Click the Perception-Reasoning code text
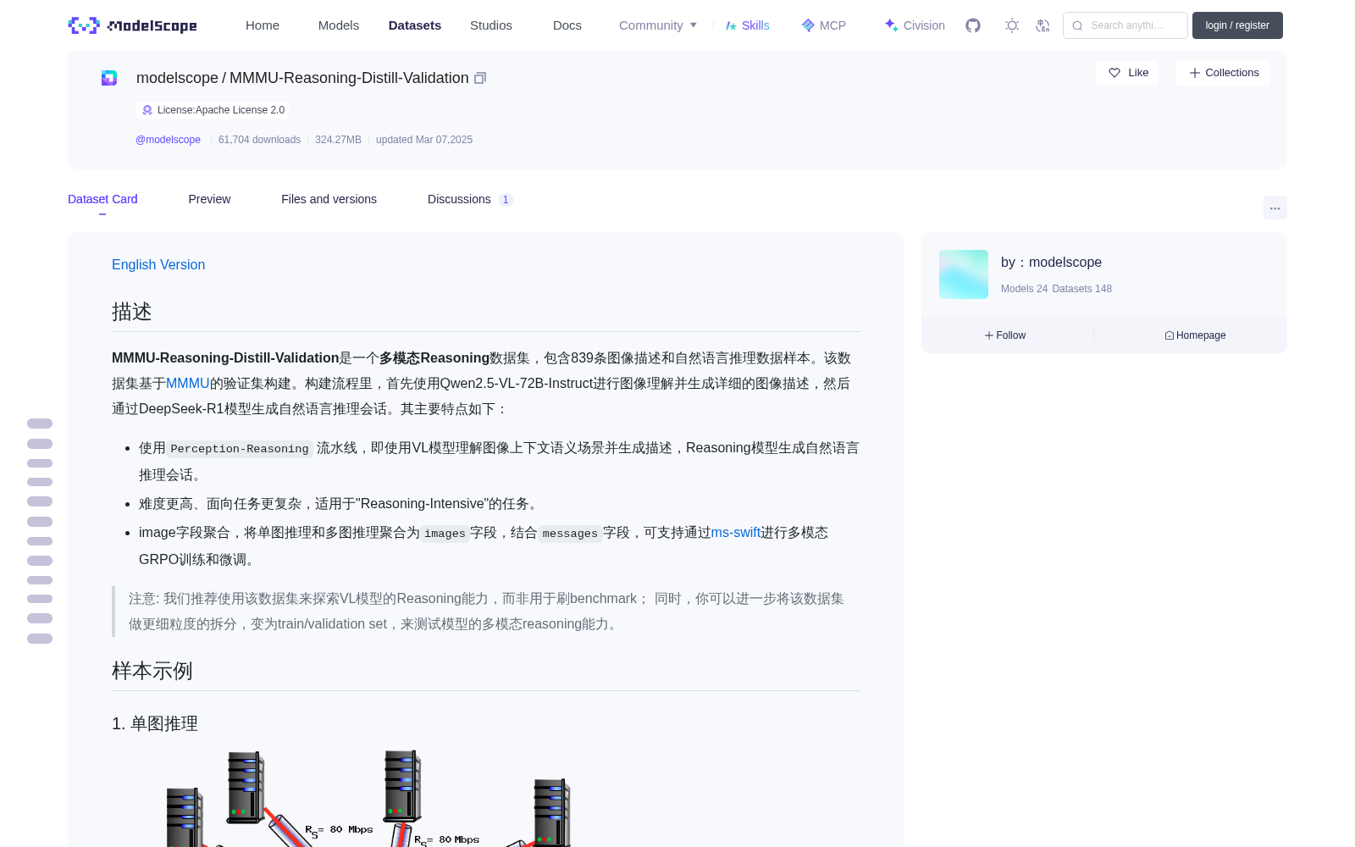Image resolution: width=1355 pixels, height=847 pixels. pyautogui.click(x=240, y=449)
